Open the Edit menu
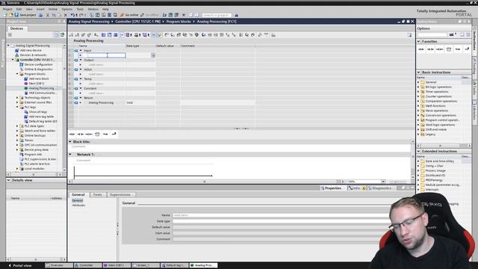This screenshot has width=478, height=269. [19, 9]
